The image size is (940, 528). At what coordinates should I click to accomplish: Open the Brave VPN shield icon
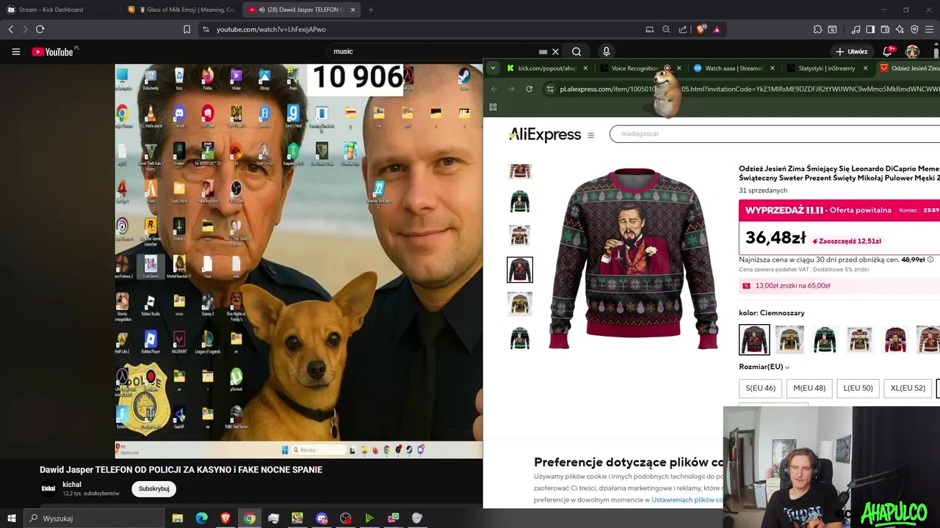914,29
